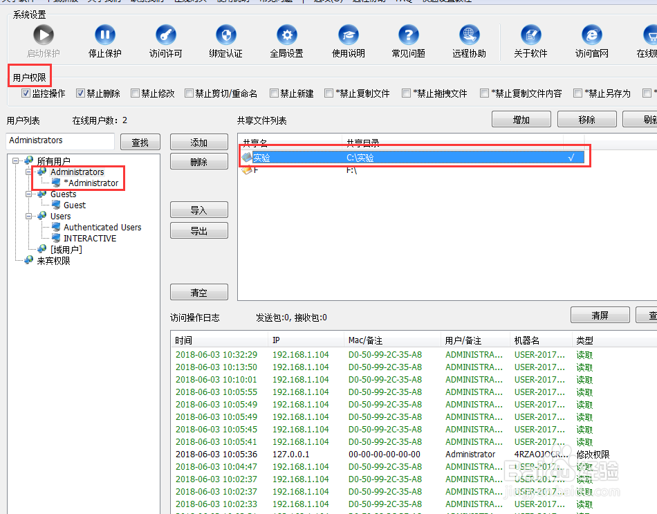Click the *Administrator computer icon

(x=56, y=183)
